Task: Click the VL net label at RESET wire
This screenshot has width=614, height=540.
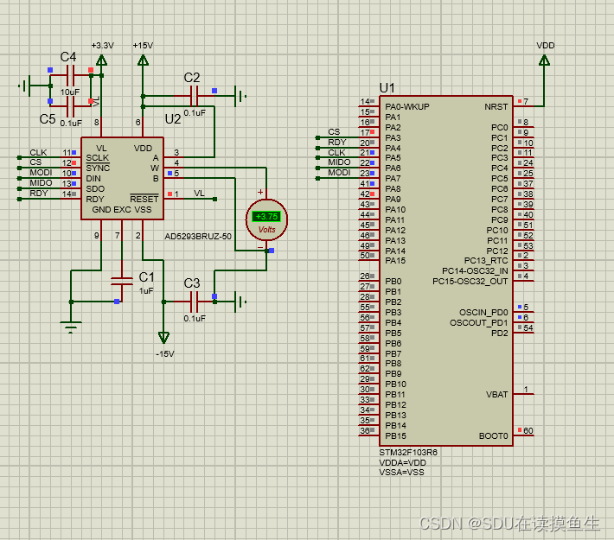Action: (x=199, y=194)
